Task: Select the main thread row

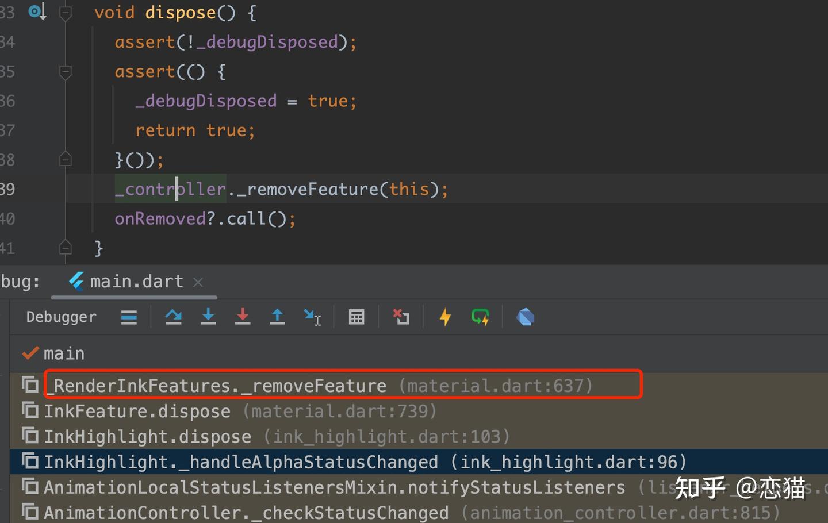Action: (419, 353)
